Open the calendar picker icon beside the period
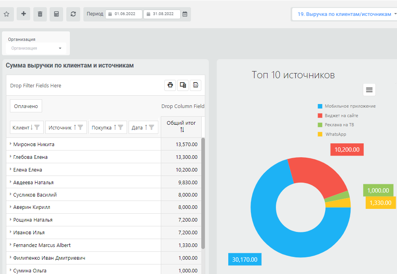 pyautogui.click(x=185, y=14)
